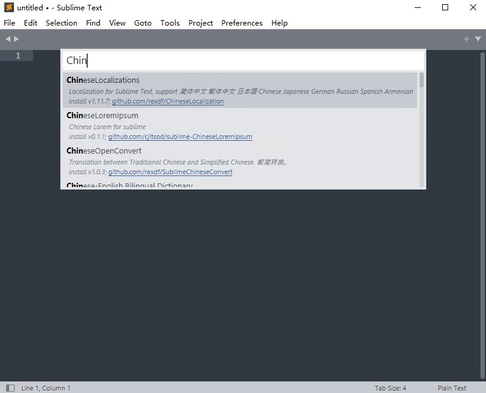Open the Selection menu
486x393 pixels.
click(x=62, y=23)
